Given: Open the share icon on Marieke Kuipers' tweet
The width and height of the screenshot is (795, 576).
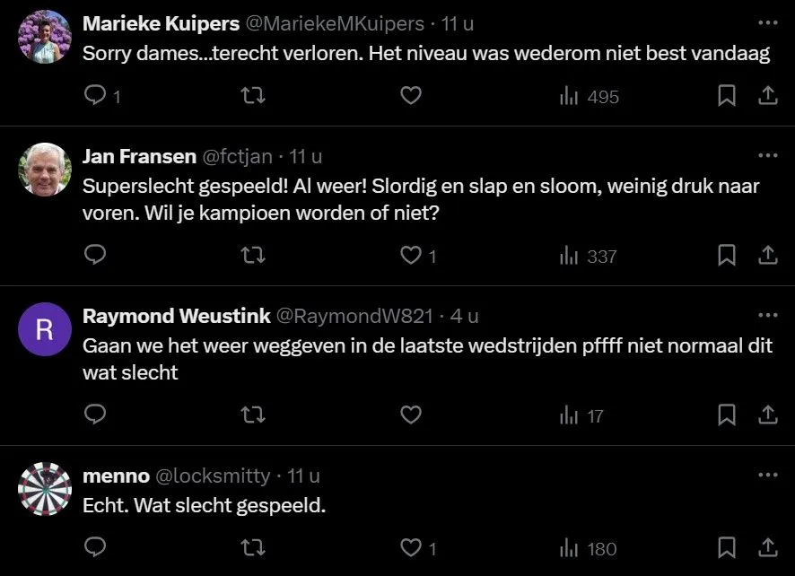Looking at the screenshot, I should 767,96.
